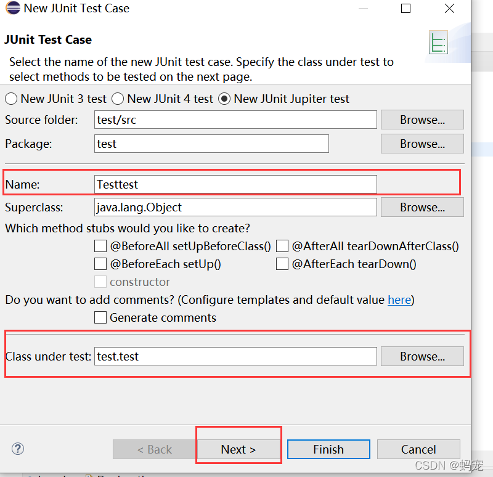
Task: Browse for the Source folder
Action: click(x=422, y=120)
